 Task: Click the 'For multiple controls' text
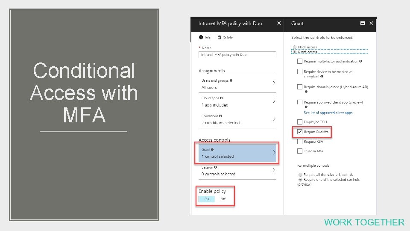click(313, 166)
